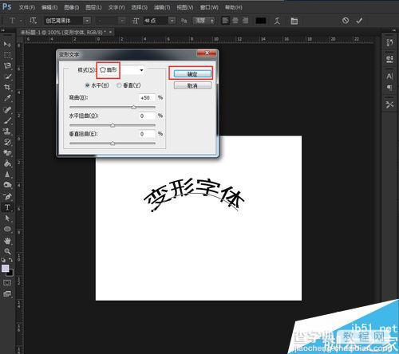The image size is (399, 354).
Task: Click the horizontal distortion value field
Action: pos(147,116)
